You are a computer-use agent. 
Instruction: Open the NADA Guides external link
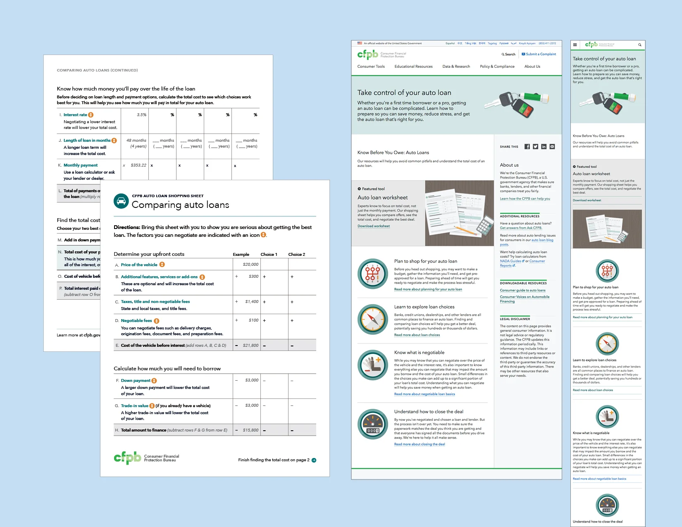(x=512, y=261)
